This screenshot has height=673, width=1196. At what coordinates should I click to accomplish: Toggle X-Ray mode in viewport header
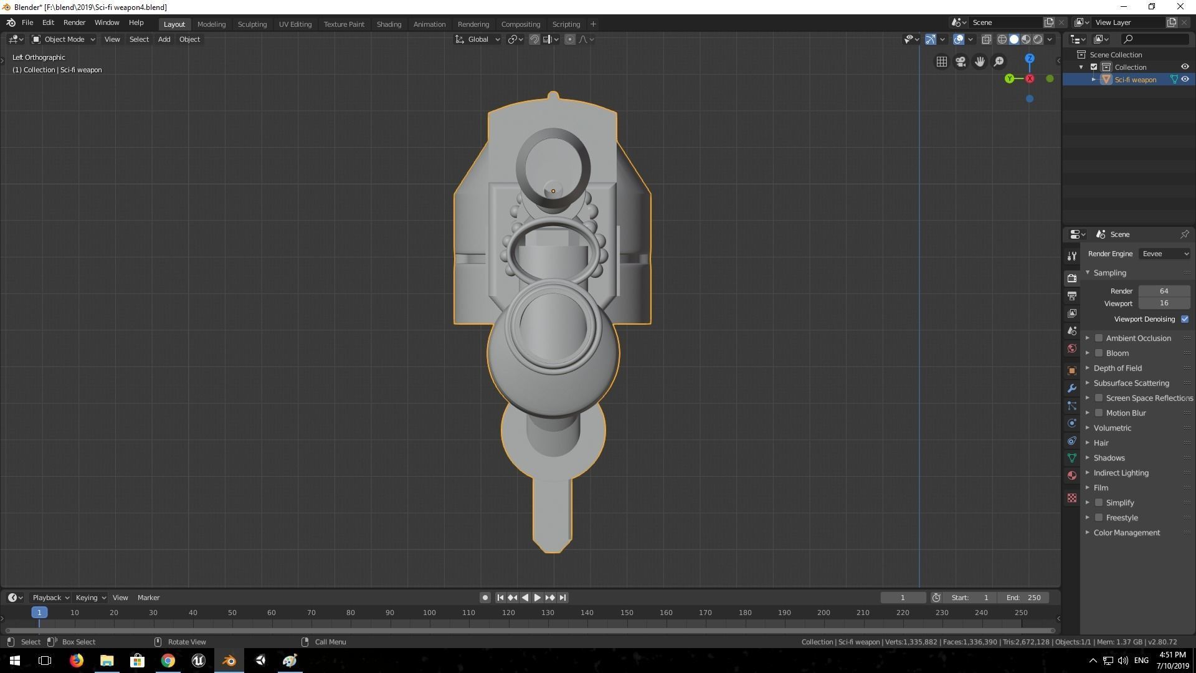click(986, 39)
